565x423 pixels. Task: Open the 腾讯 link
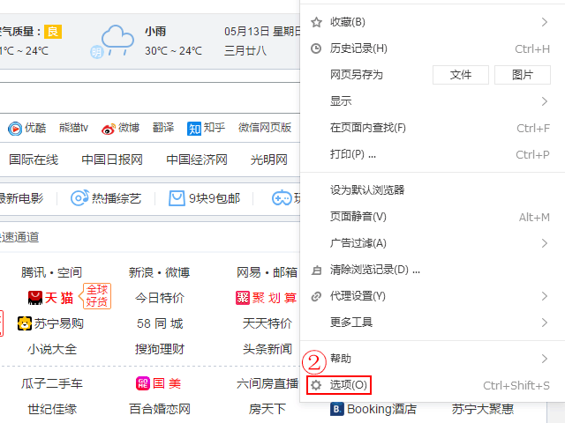(34, 272)
